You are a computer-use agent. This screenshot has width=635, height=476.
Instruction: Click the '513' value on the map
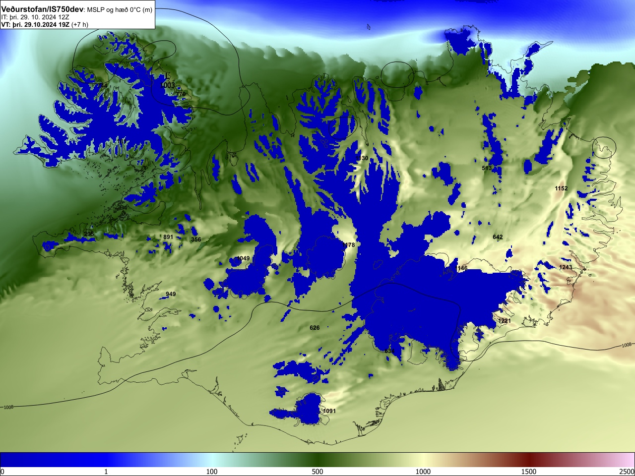(487, 169)
